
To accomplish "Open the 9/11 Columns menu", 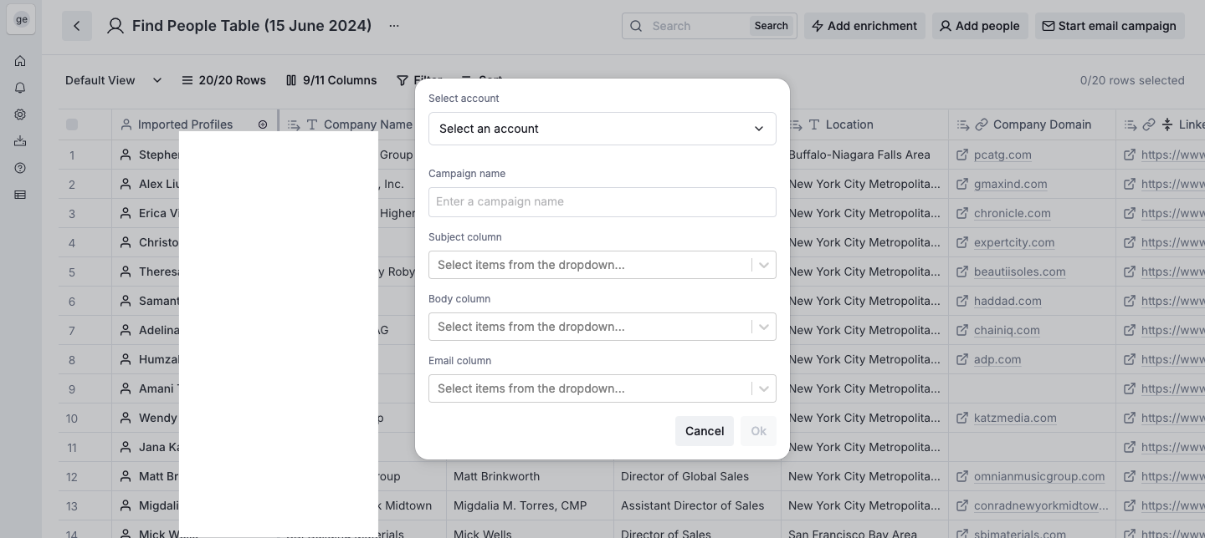I will pos(331,80).
